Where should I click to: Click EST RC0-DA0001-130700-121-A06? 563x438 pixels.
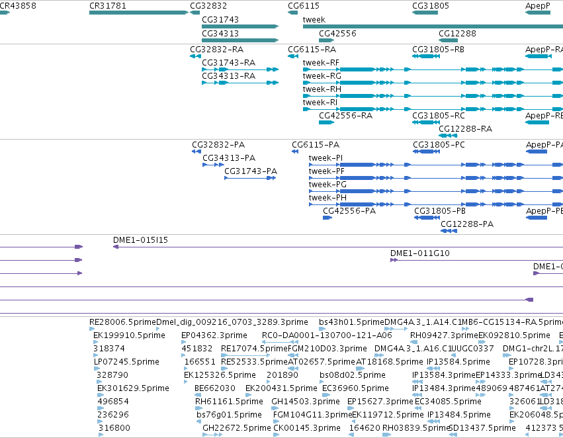coord(327,335)
